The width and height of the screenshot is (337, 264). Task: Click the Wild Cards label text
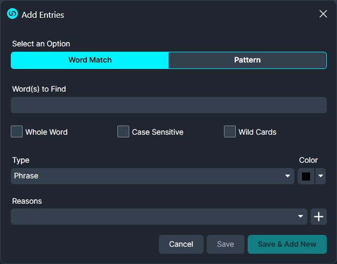[x=257, y=132]
